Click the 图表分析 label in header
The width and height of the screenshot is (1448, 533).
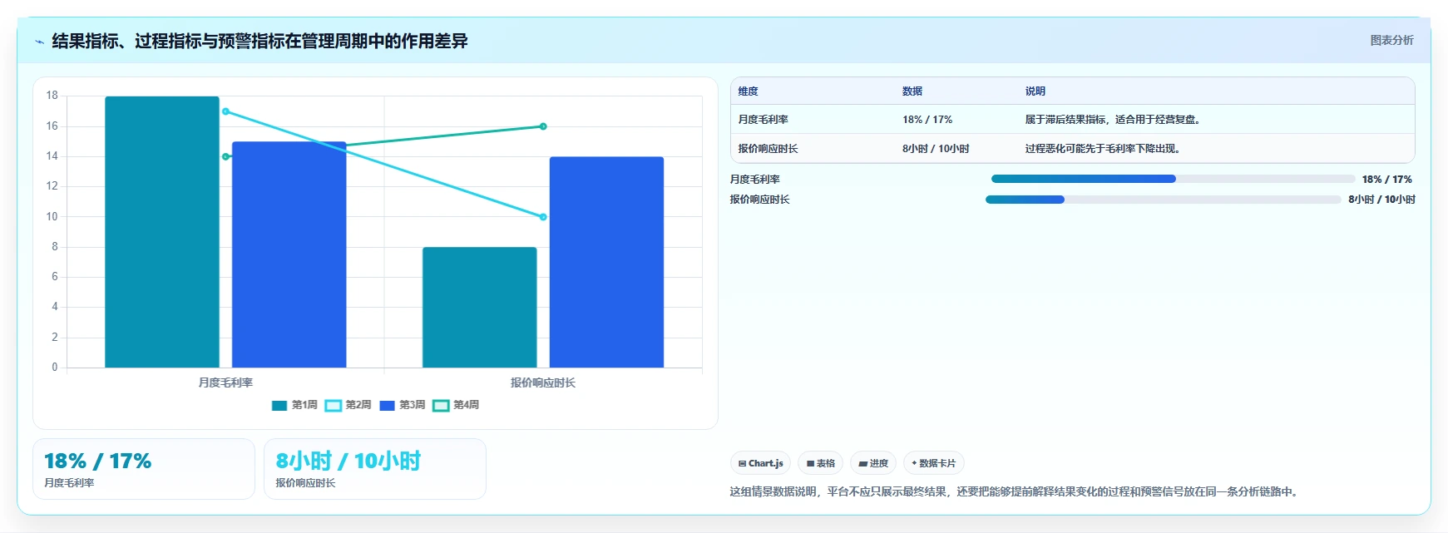(1391, 40)
